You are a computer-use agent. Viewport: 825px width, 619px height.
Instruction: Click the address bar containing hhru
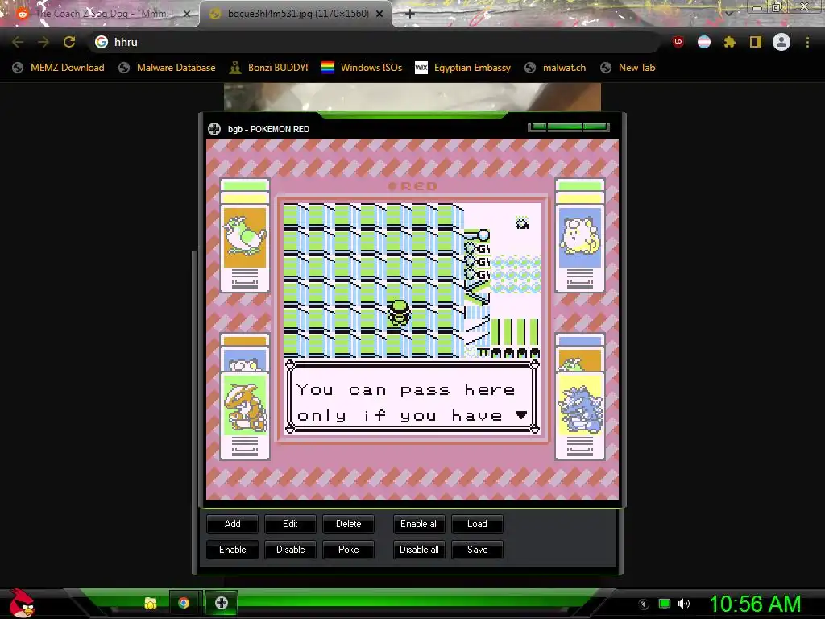(x=374, y=42)
